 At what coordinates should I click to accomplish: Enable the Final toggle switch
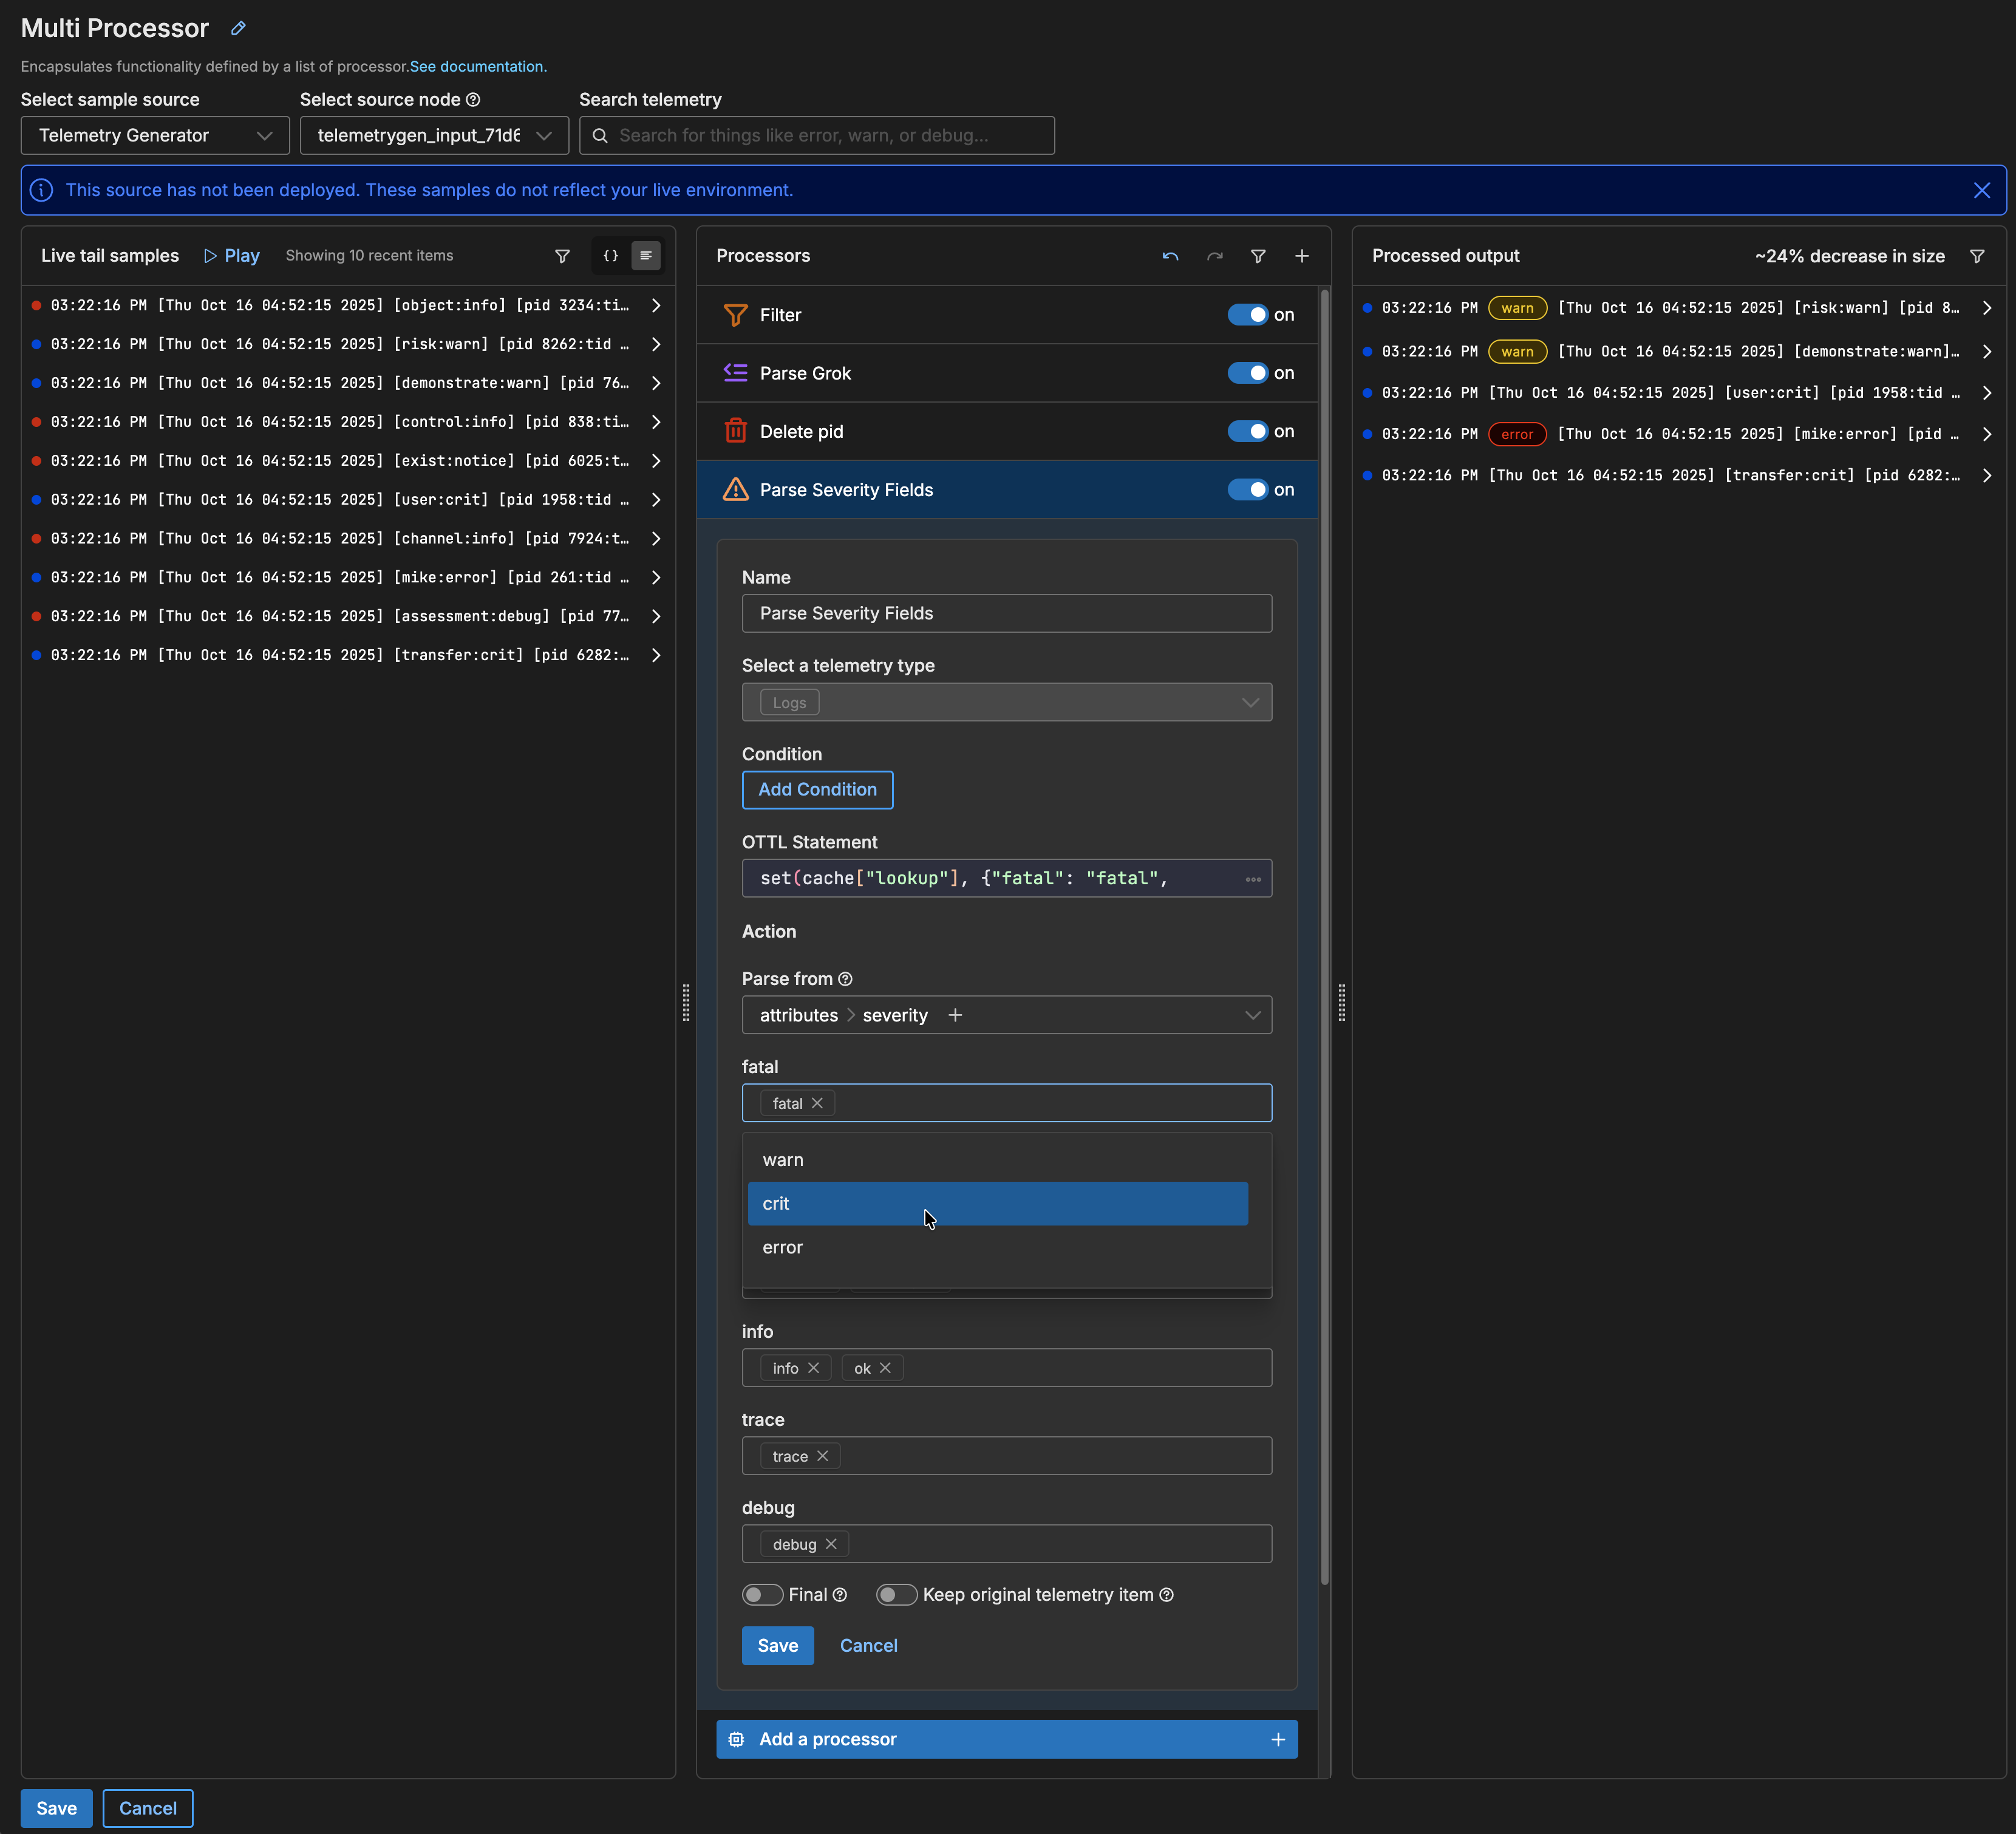point(762,1594)
